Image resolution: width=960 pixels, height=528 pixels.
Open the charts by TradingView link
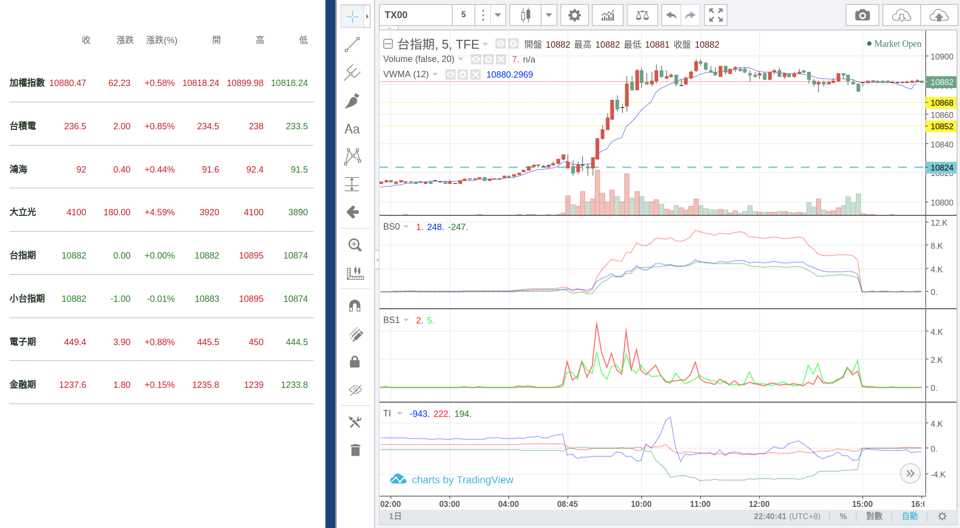tap(452, 479)
